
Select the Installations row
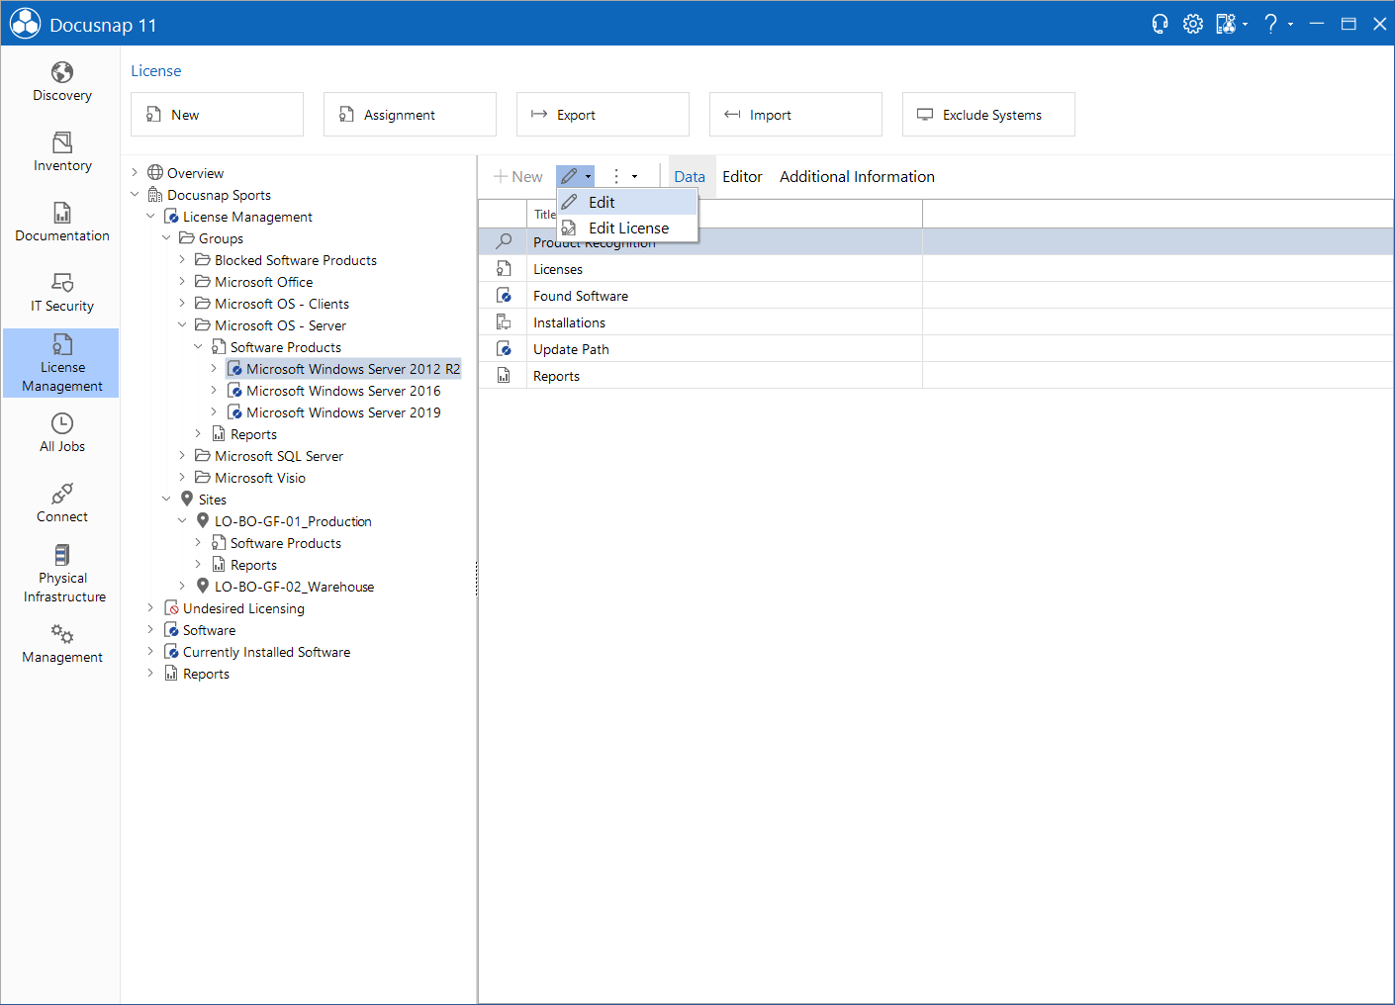tap(936, 321)
